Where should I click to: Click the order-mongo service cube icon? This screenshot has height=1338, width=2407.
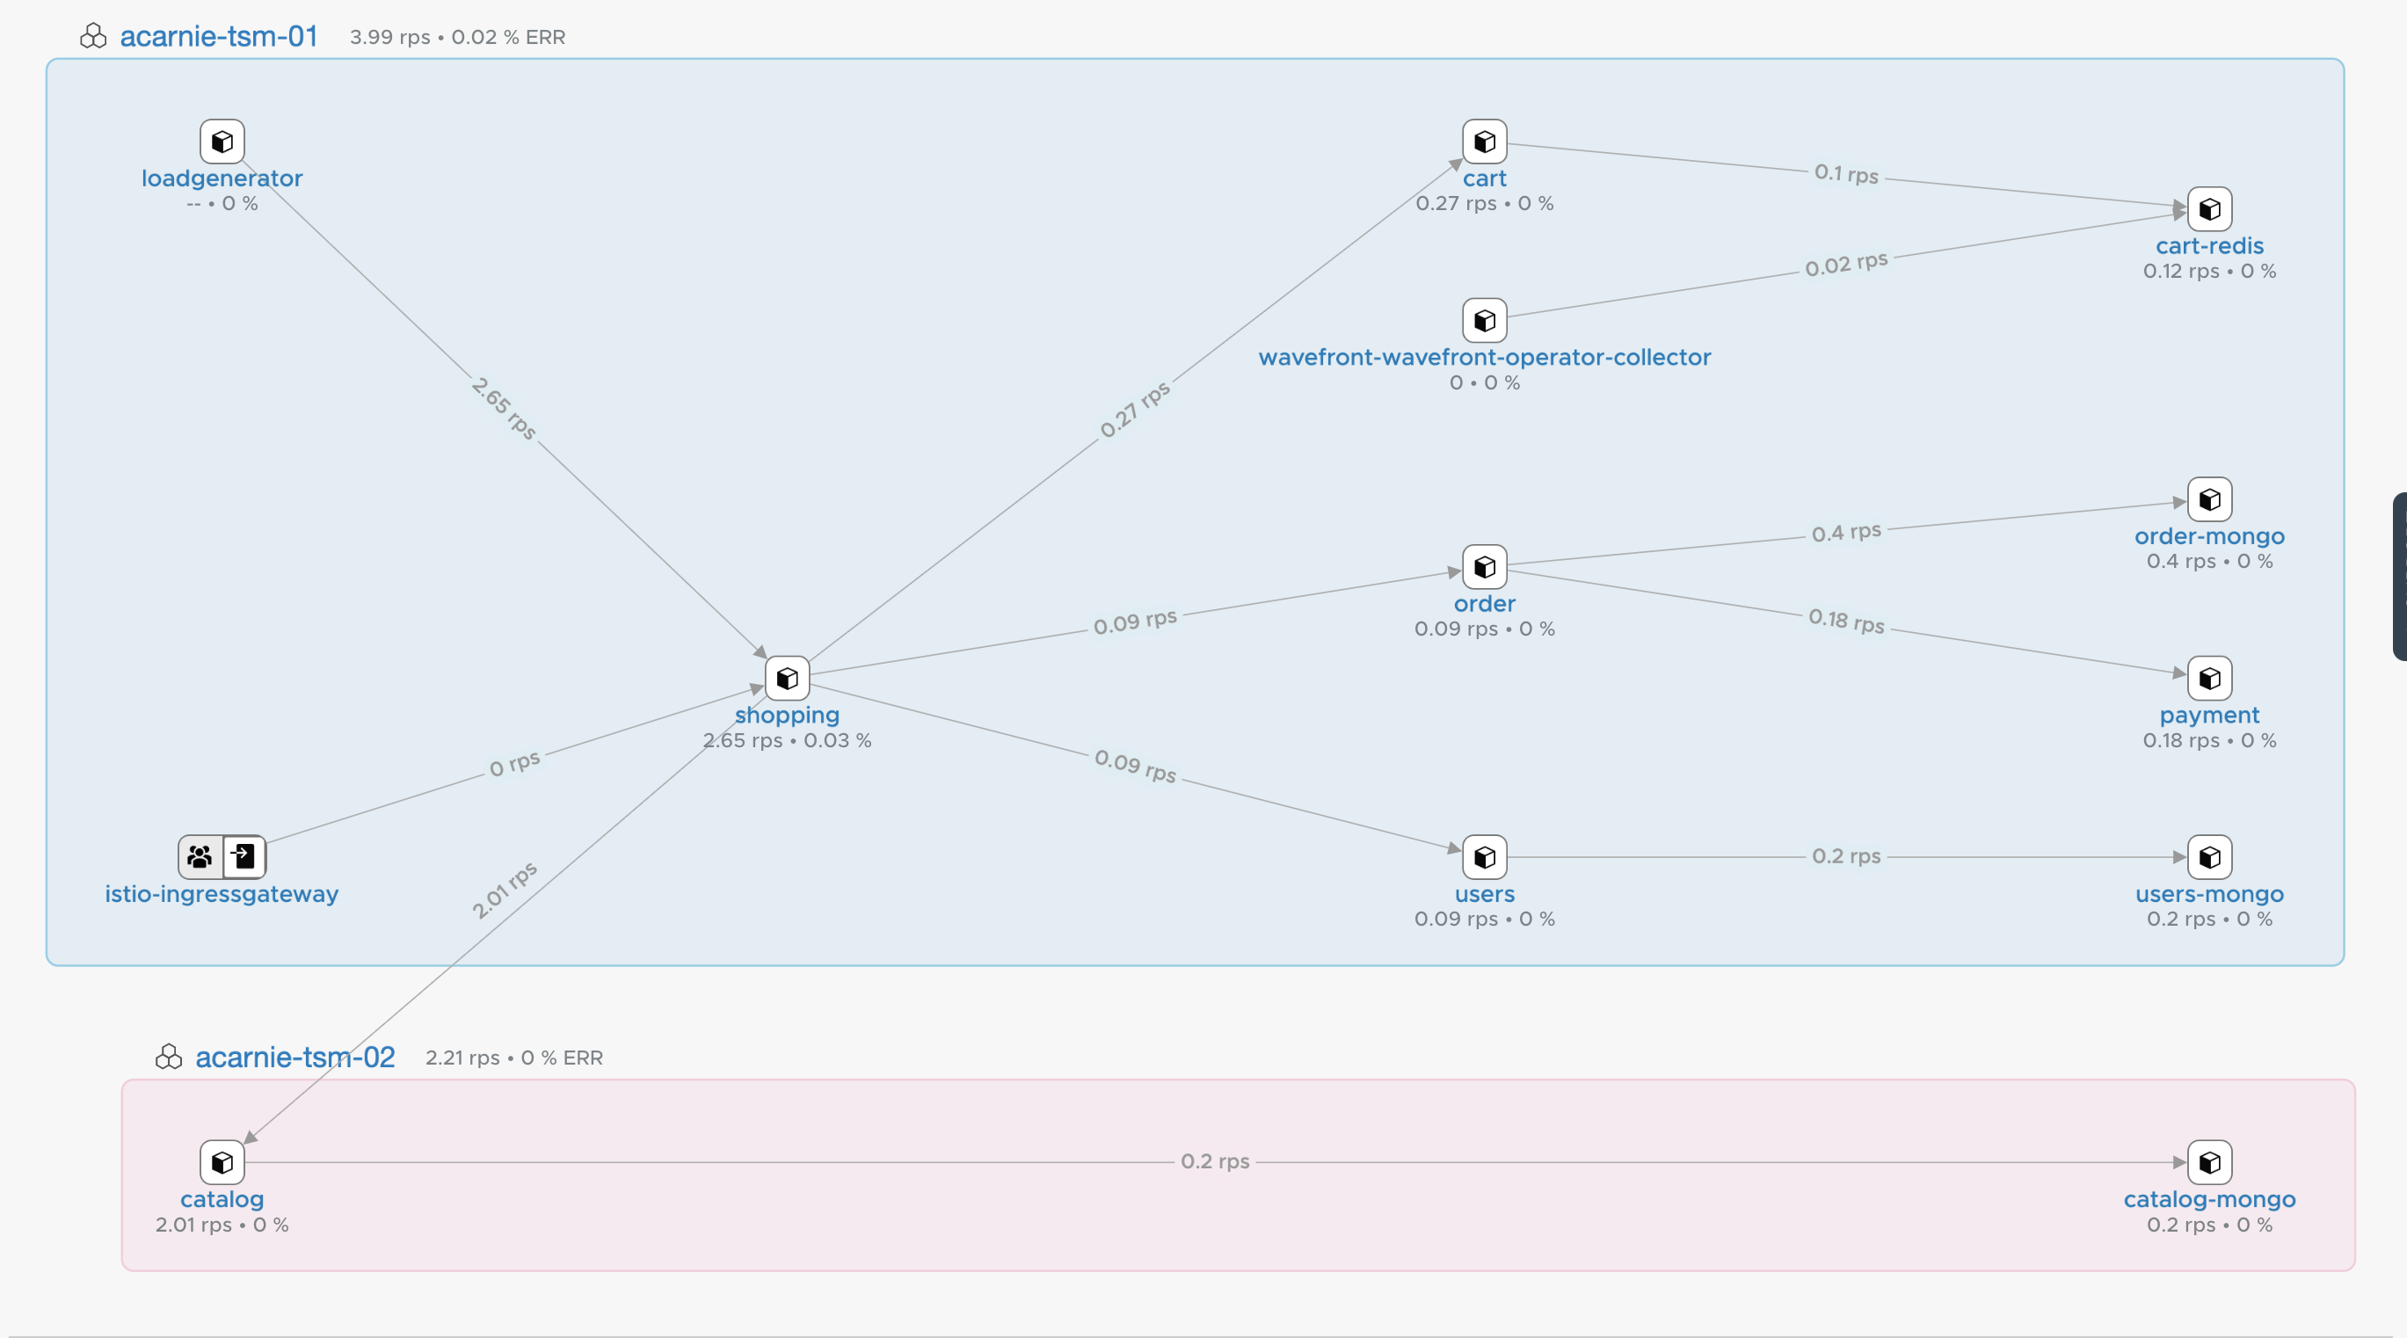pyautogui.click(x=2209, y=499)
